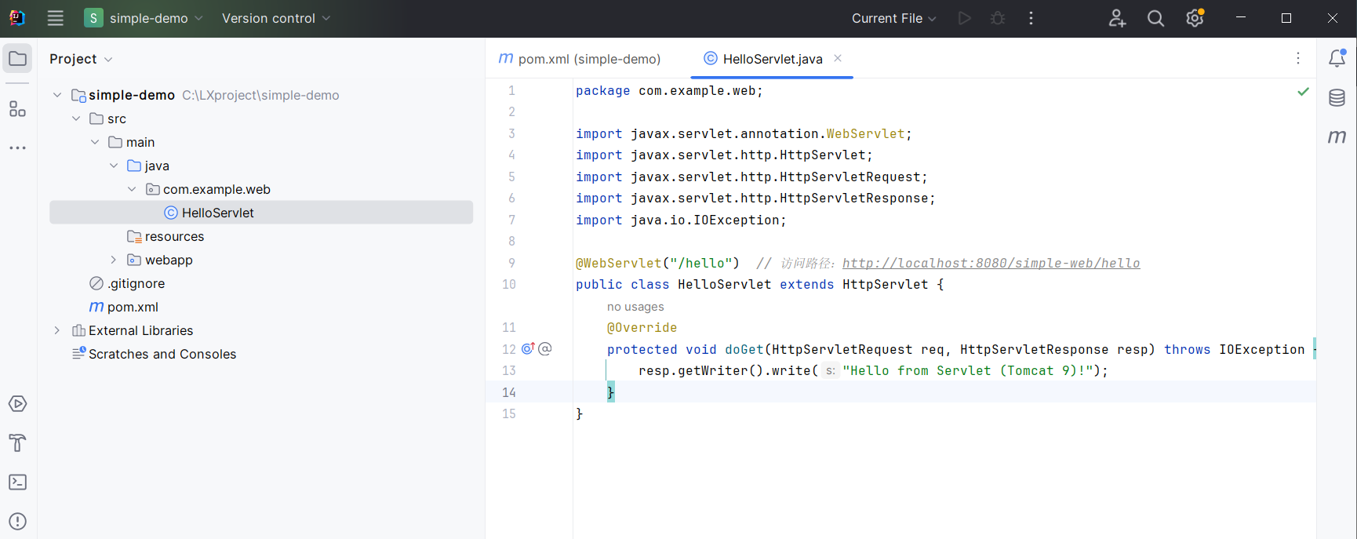Open IDE and project settings

coord(1195,18)
